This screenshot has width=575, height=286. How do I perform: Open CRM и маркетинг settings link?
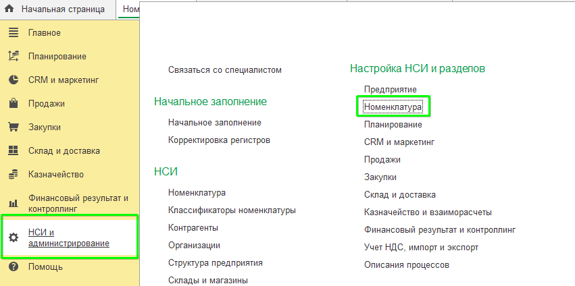pyautogui.click(x=399, y=142)
